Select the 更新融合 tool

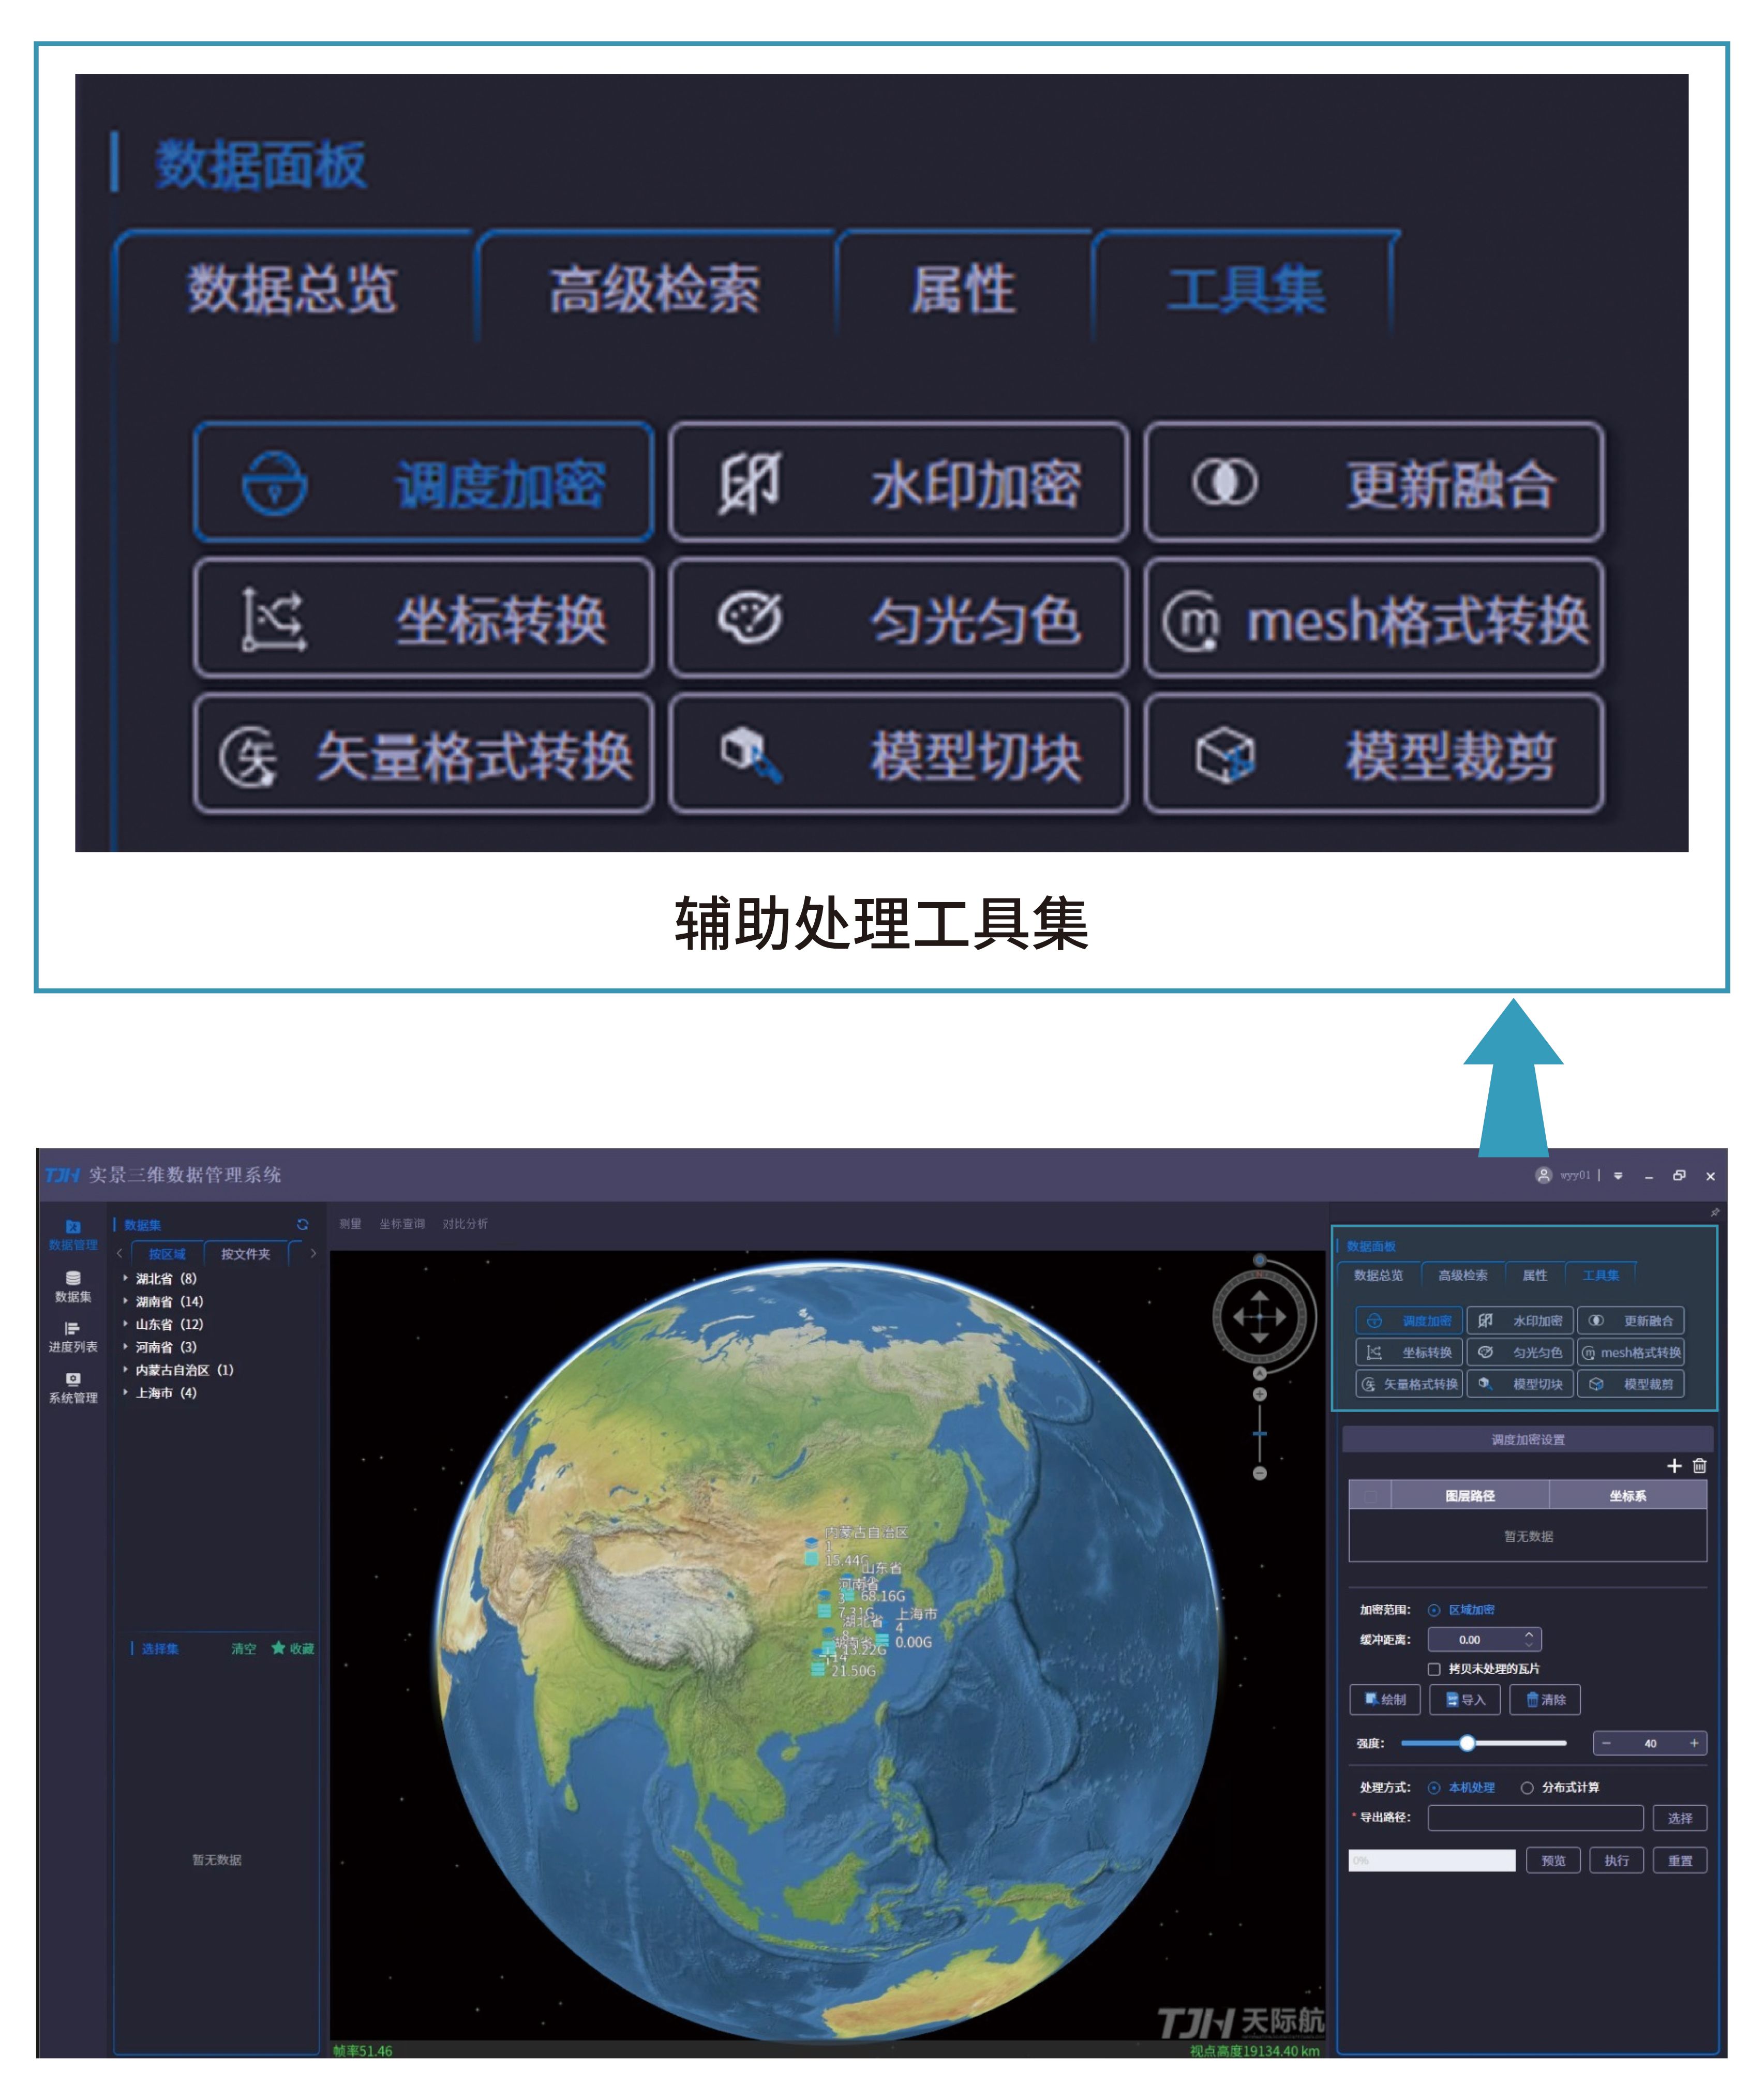click(x=1650, y=1321)
